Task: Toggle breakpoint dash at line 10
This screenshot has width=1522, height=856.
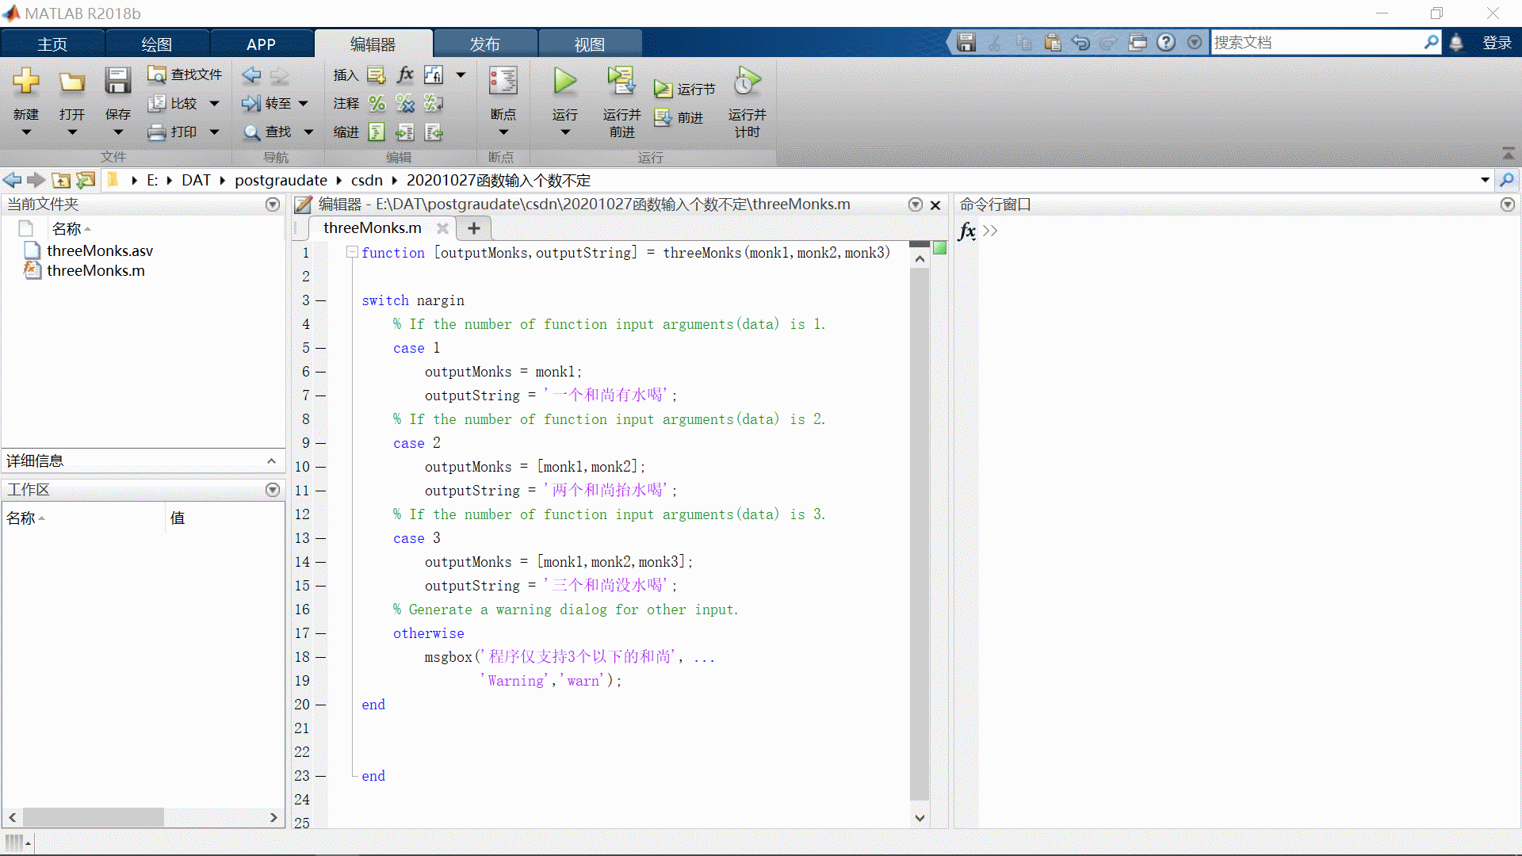Action: 321,467
